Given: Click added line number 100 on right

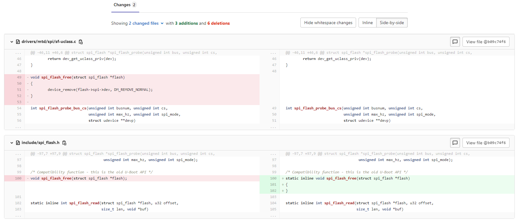Looking at the screenshot, I should (273, 178).
